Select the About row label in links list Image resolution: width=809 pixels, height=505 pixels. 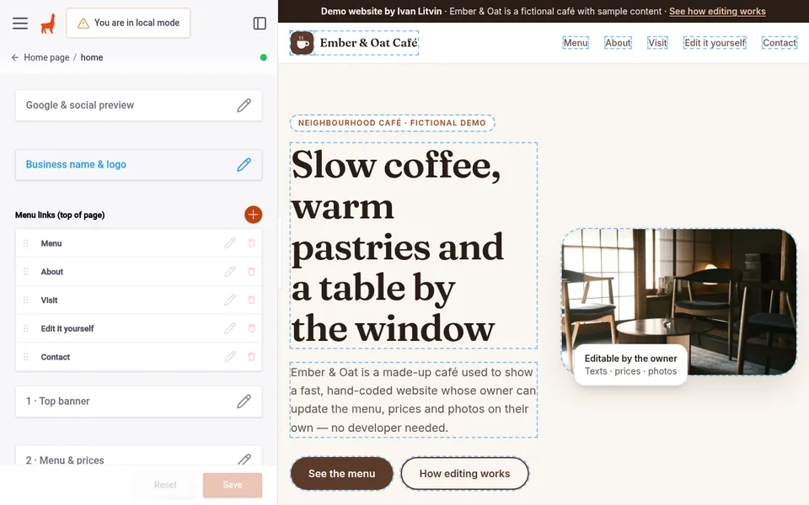click(51, 272)
